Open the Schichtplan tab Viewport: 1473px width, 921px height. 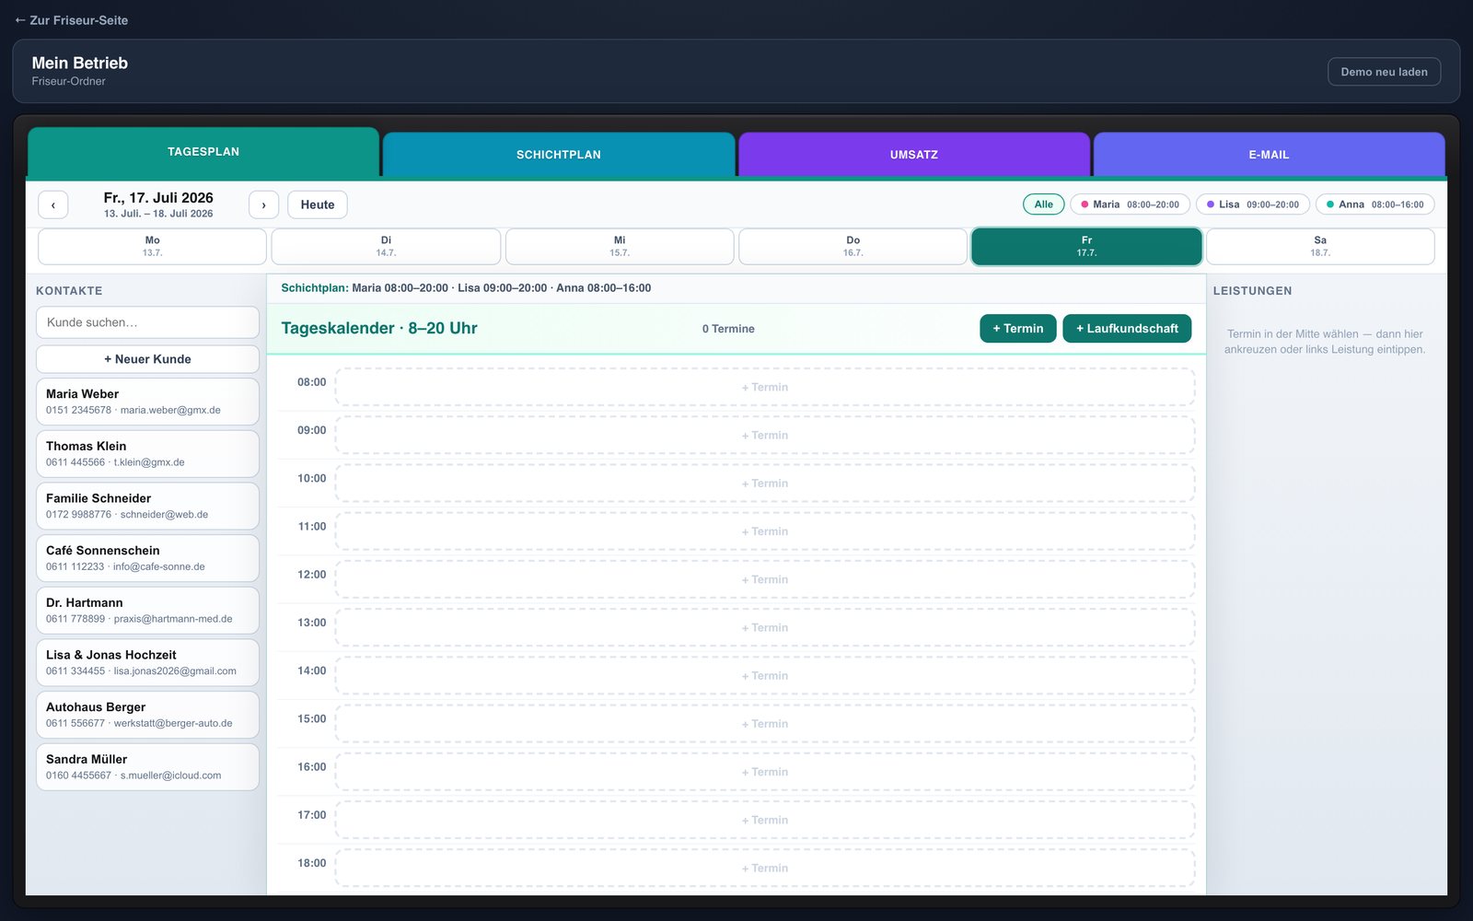coord(559,155)
